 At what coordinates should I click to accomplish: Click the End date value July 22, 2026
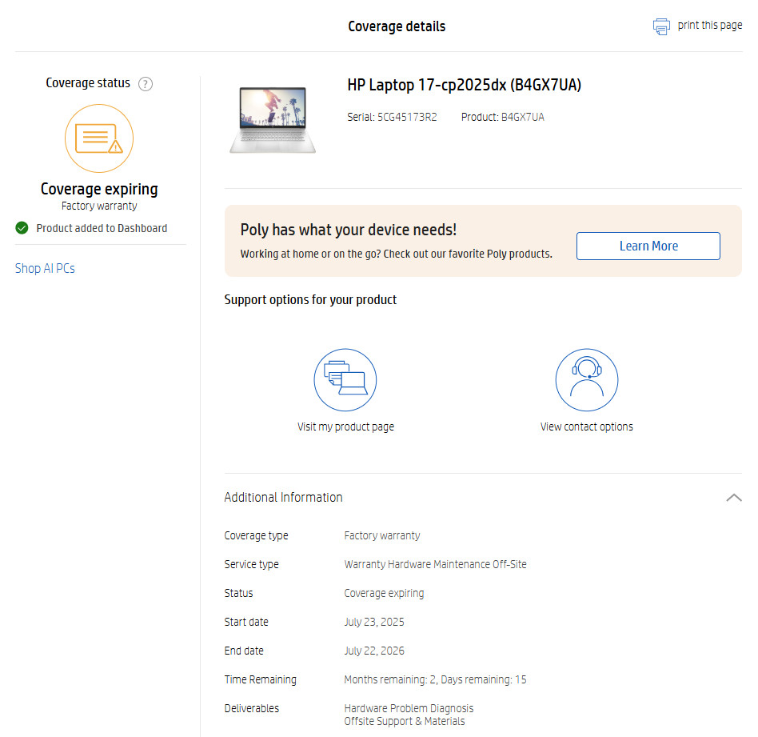pyautogui.click(x=374, y=651)
